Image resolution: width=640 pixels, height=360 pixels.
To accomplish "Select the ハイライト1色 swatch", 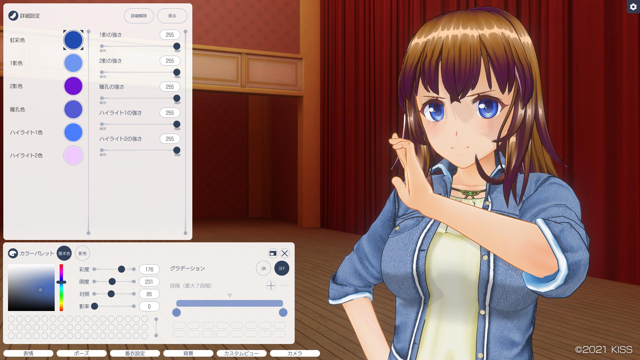I will (73, 132).
